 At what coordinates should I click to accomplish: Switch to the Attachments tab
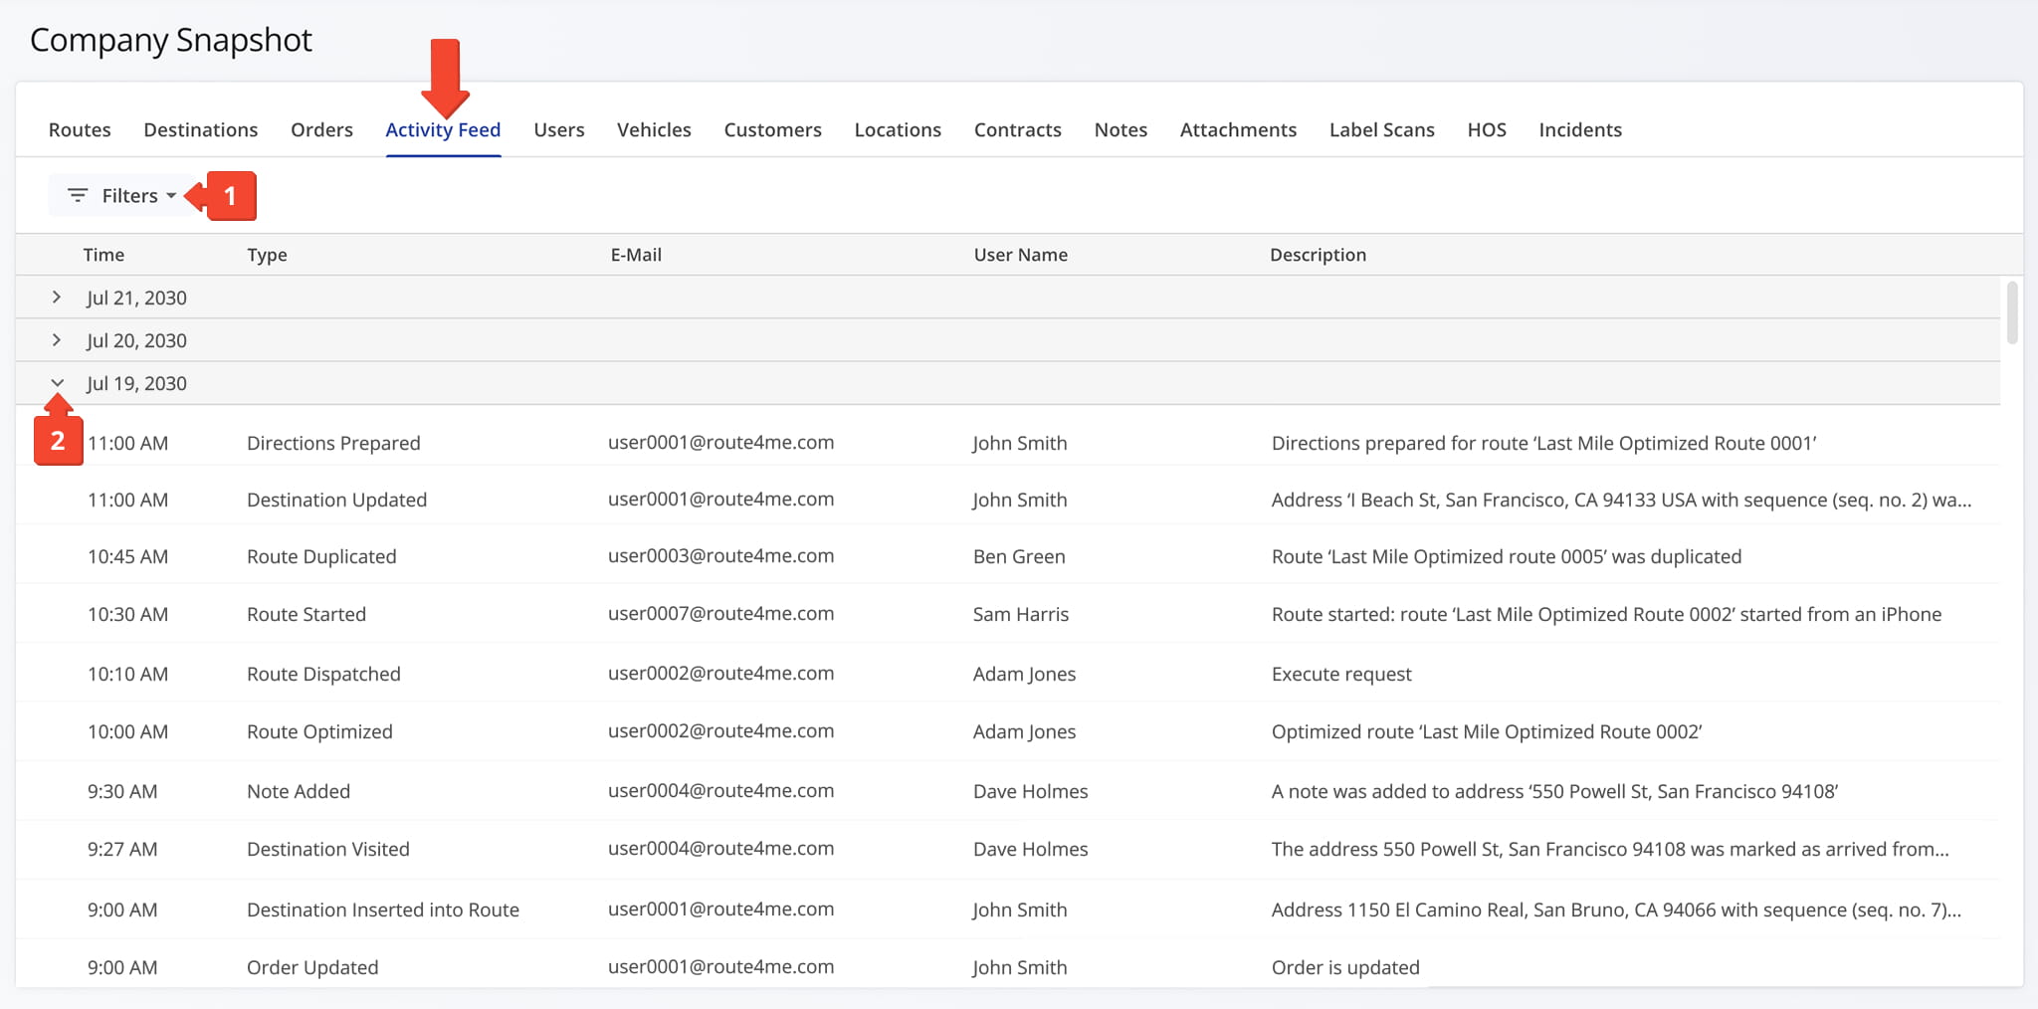(1238, 129)
